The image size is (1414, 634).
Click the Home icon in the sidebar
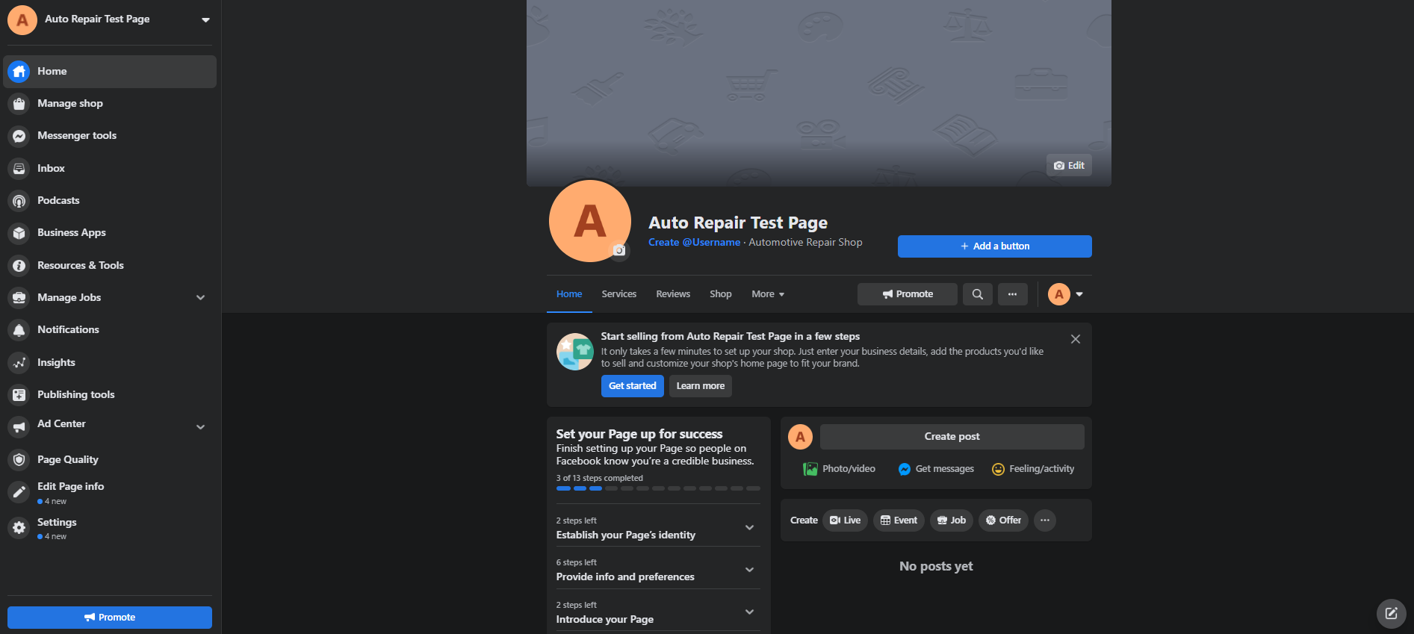pos(19,72)
